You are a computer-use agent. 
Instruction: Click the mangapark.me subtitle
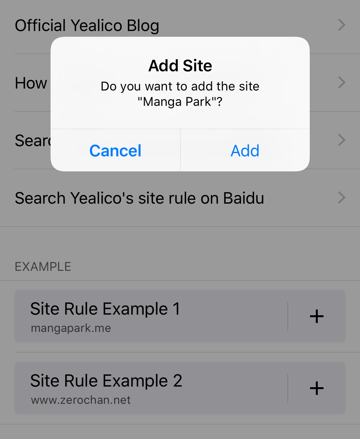[71, 328]
